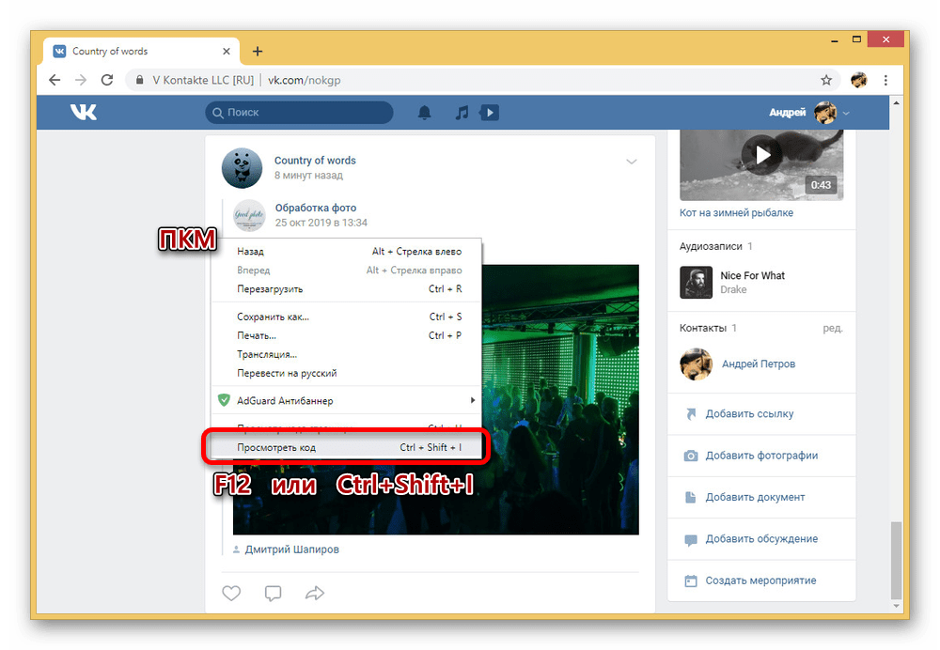Open a new browser tab
940x650 pixels.
[x=258, y=52]
